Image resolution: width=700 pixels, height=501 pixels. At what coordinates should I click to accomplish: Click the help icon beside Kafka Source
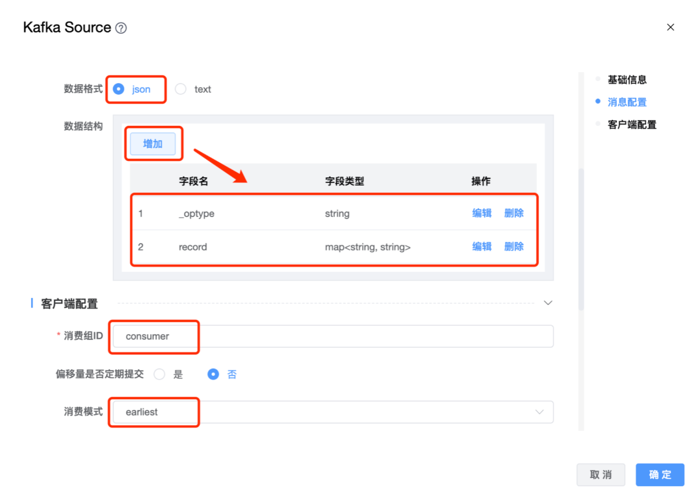[121, 28]
